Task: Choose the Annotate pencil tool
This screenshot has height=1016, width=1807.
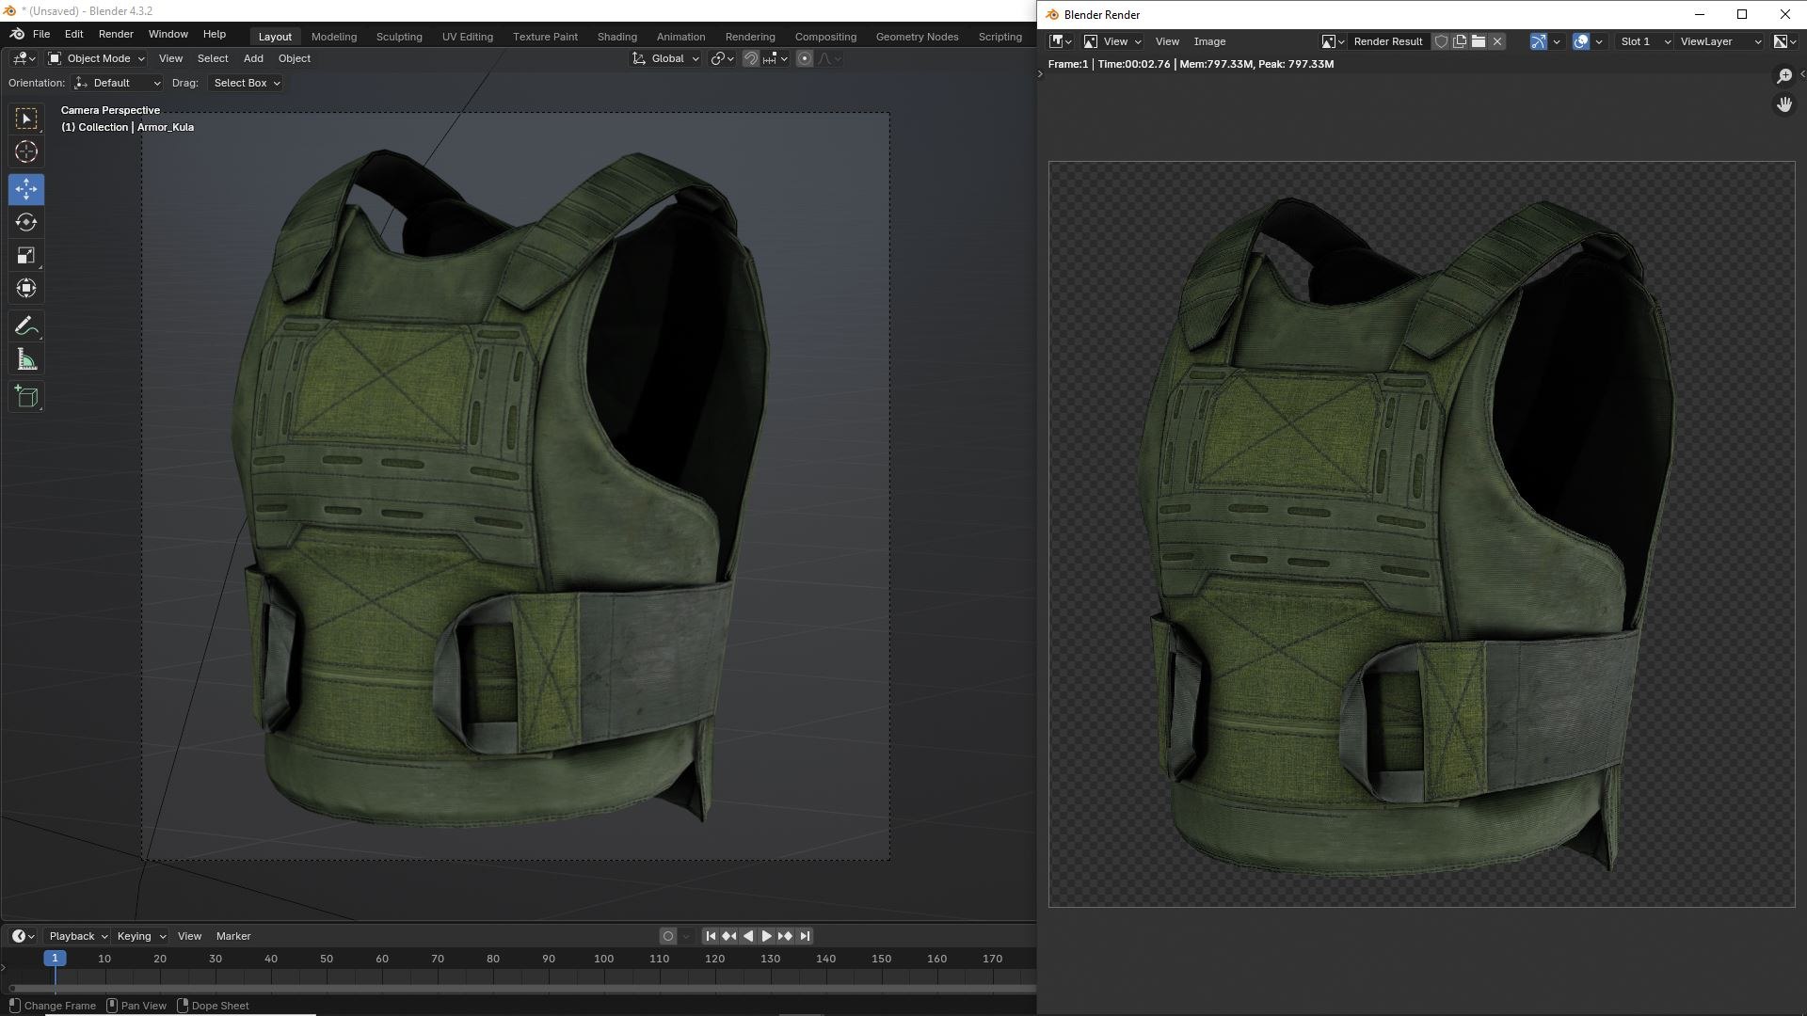Action: point(26,326)
